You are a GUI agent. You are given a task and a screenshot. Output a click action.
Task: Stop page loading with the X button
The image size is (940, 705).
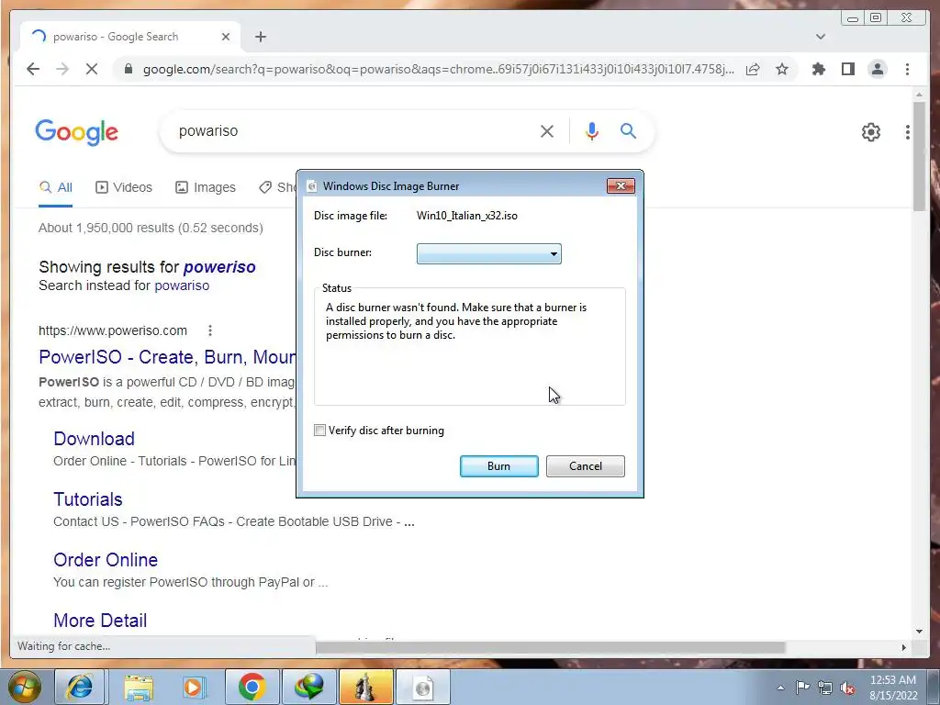pos(91,69)
